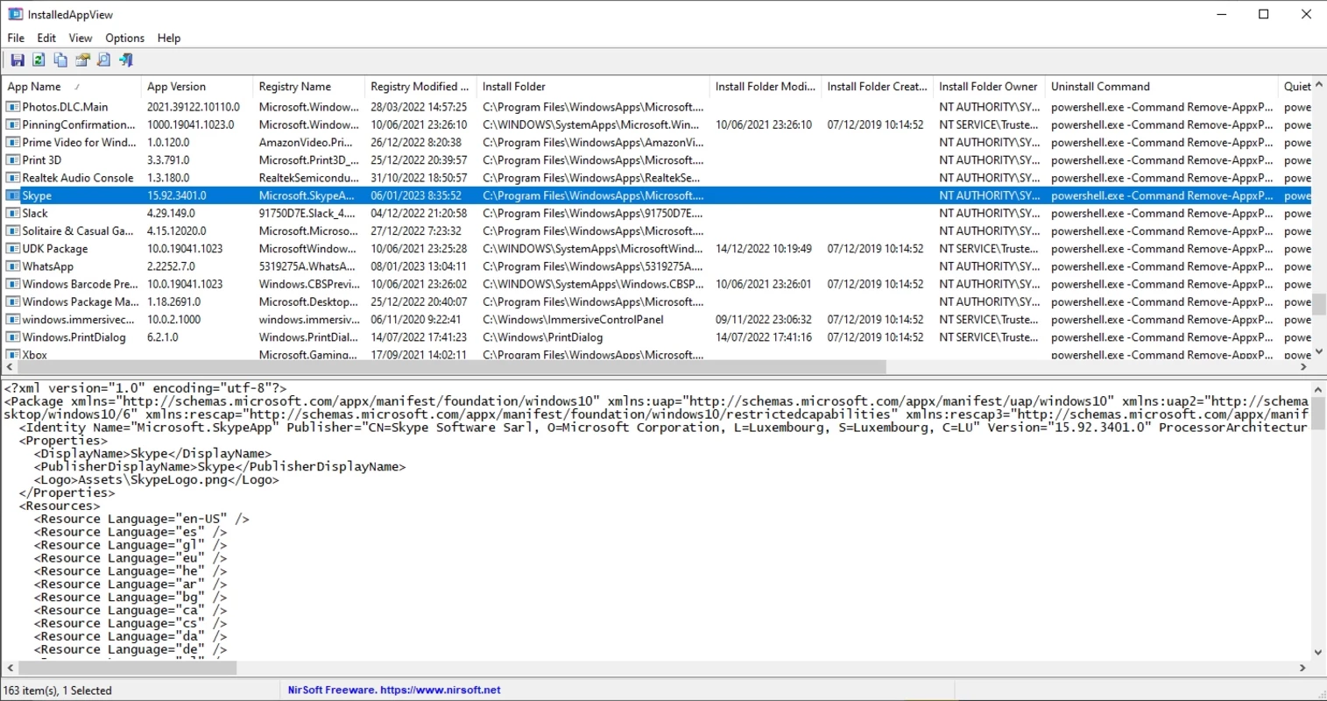Click the InstalledAppView title bar icon
This screenshot has width=1327, height=701.
click(x=15, y=14)
